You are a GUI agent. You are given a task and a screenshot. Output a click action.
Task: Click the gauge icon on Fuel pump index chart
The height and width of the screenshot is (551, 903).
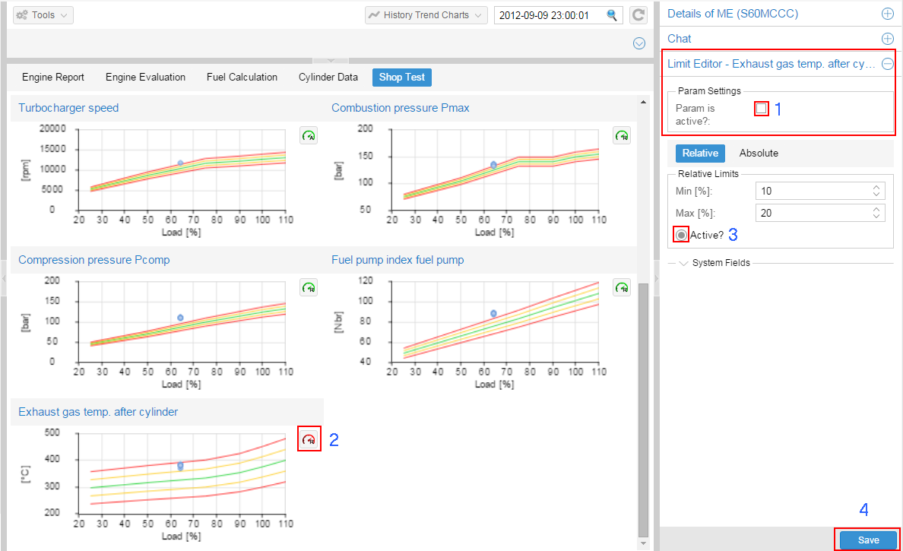pos(621,288)
